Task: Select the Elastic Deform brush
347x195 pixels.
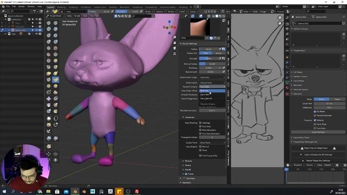Action: pyautogui.click(x=49, y=73)
